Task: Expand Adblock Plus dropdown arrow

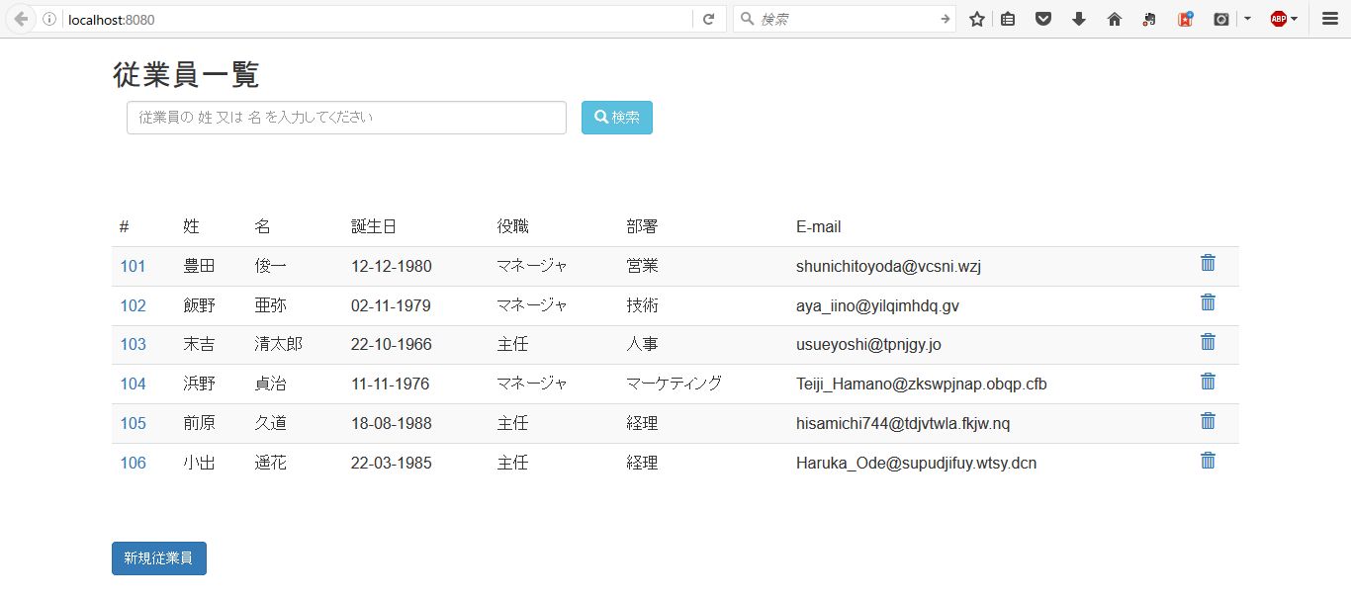Action: tap(1295, 19)
